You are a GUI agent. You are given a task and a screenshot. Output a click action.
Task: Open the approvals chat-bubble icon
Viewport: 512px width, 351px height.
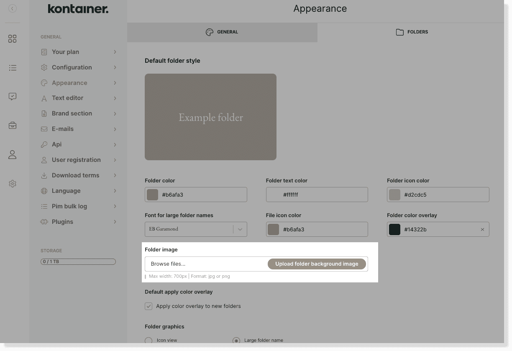coord(12,96)
